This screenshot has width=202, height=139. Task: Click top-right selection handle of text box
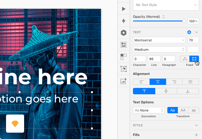pyautogui.click(x=92, y=92)
